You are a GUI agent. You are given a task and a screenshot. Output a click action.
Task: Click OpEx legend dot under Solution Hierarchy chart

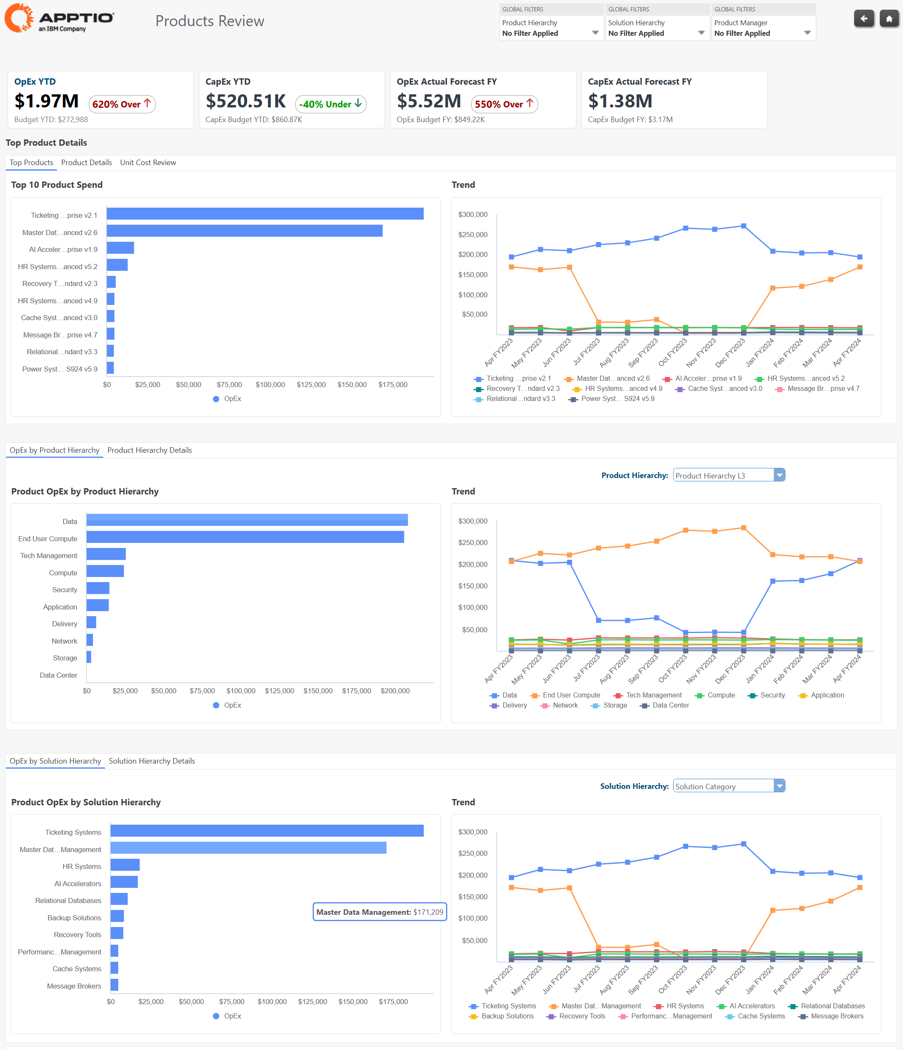coord(216,1016)
